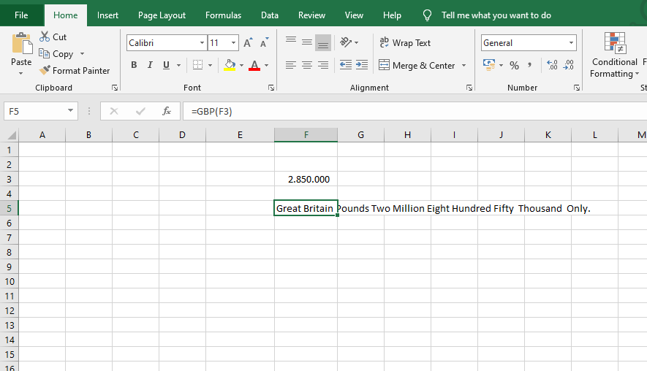Apply Percent Style to the cell
The width and height of the screenshot is (647, 371).
[514, 65]
